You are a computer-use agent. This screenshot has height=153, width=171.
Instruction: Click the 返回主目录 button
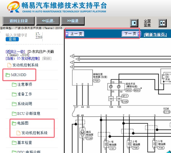coord(18,21)
